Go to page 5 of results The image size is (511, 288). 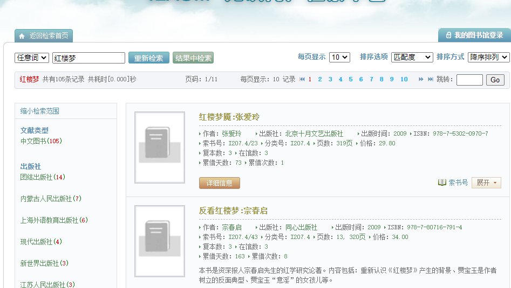tap(351, 79)
